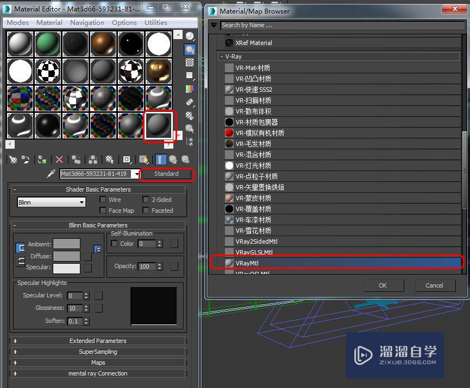Select VR-Mat材质 in the list
The height and width of the screenshot is (388, 470).
342,68
